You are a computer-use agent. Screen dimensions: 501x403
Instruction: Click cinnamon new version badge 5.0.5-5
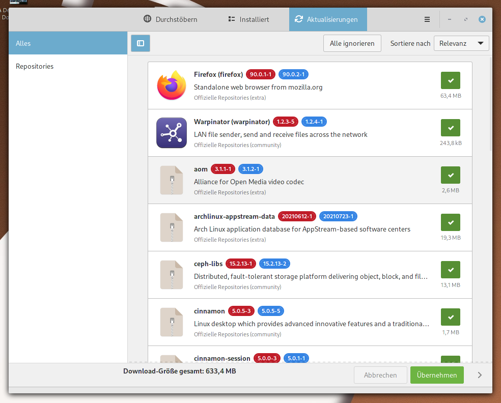click(x=271, y=311)
